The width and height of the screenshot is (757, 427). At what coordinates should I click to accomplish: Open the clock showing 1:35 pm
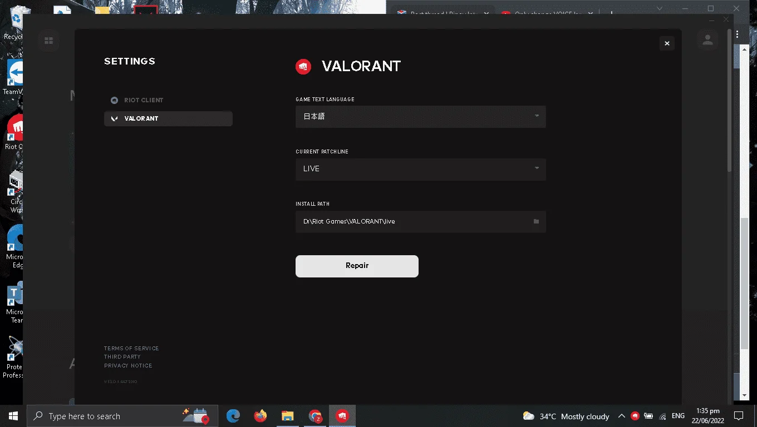coord(707,416)
